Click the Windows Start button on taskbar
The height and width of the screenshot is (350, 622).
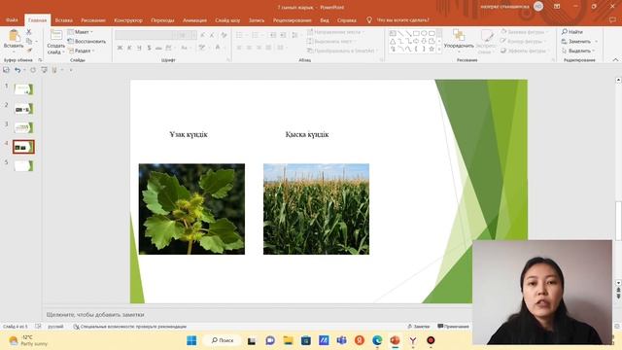191,340
